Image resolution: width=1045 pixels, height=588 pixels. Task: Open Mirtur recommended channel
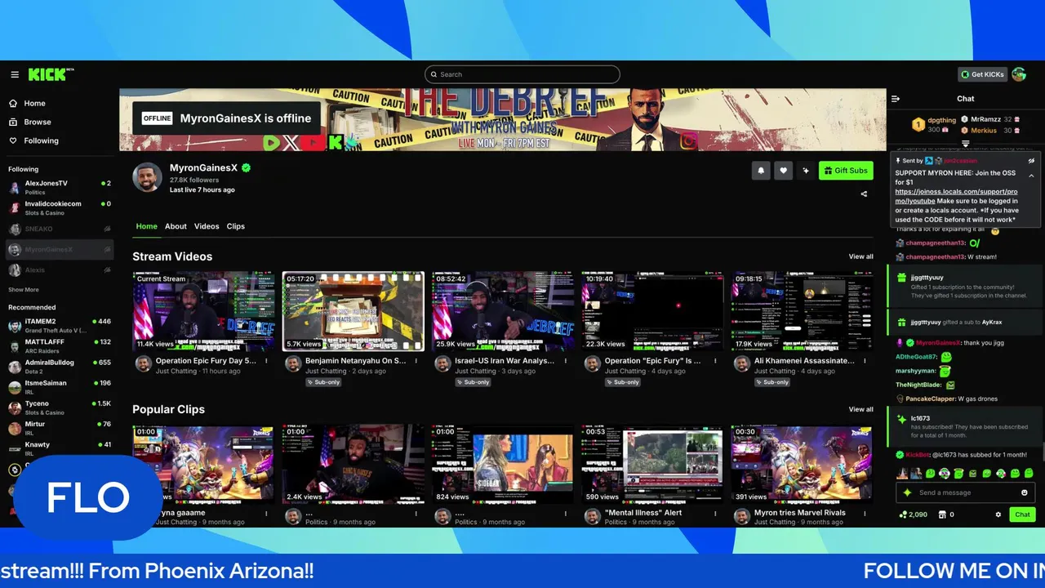[x=60, y=427]
